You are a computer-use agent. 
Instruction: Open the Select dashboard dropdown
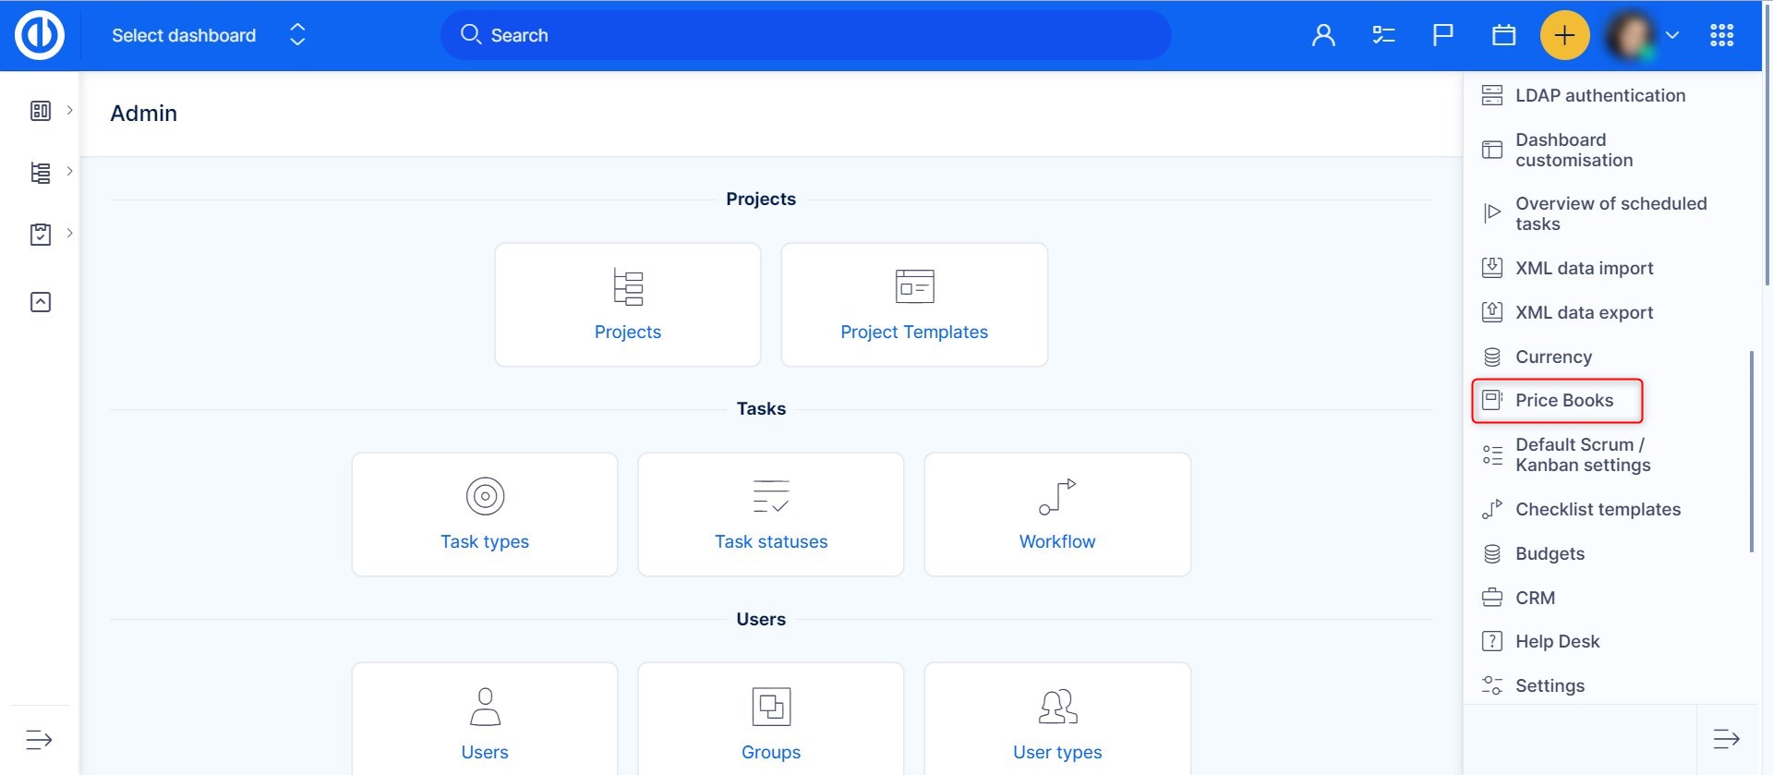tap(208, 35)
